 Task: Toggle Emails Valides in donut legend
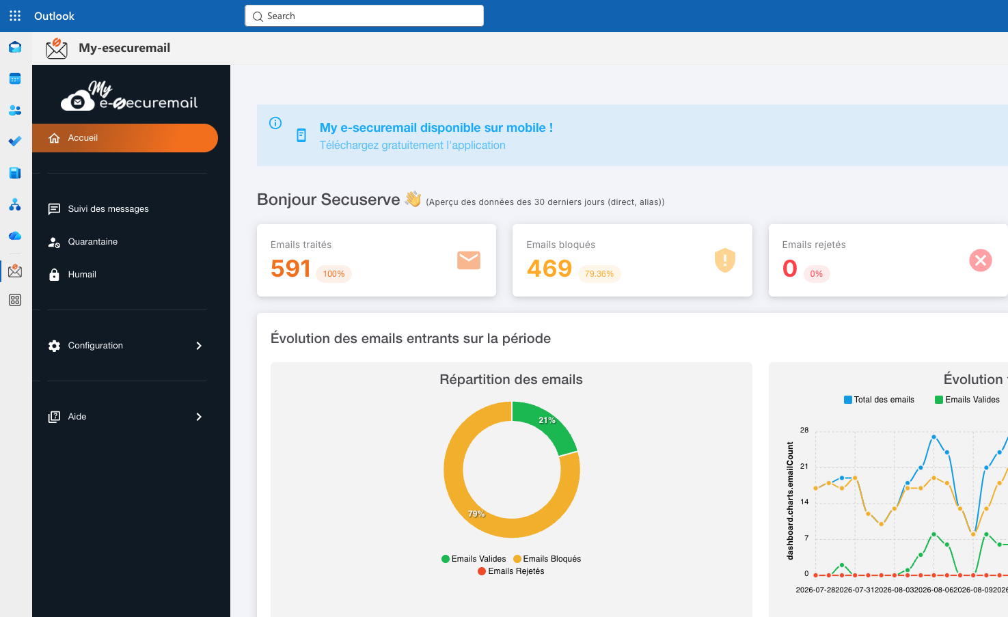click(474, 559)
